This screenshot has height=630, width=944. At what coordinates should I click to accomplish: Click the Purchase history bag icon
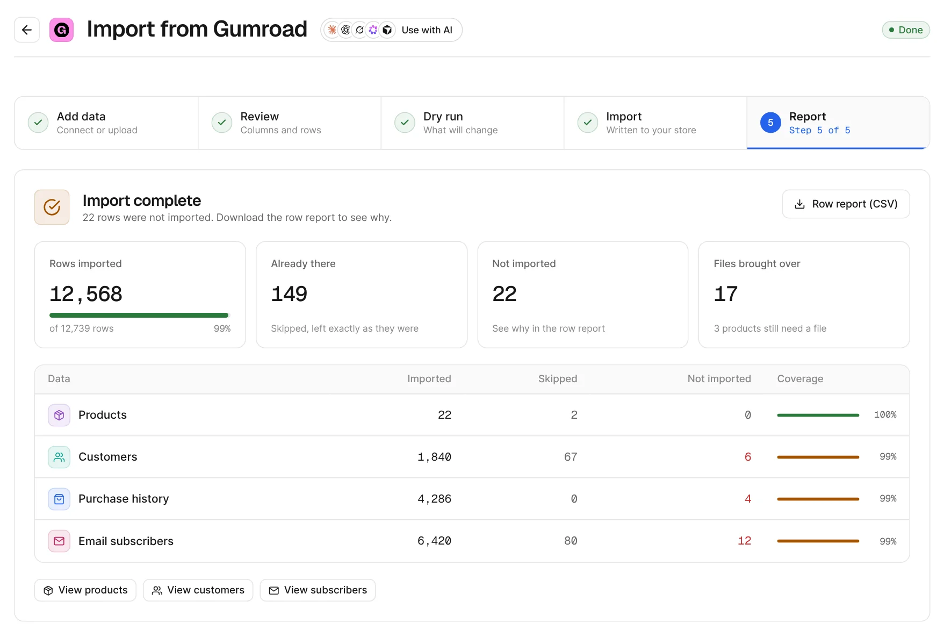59,499
